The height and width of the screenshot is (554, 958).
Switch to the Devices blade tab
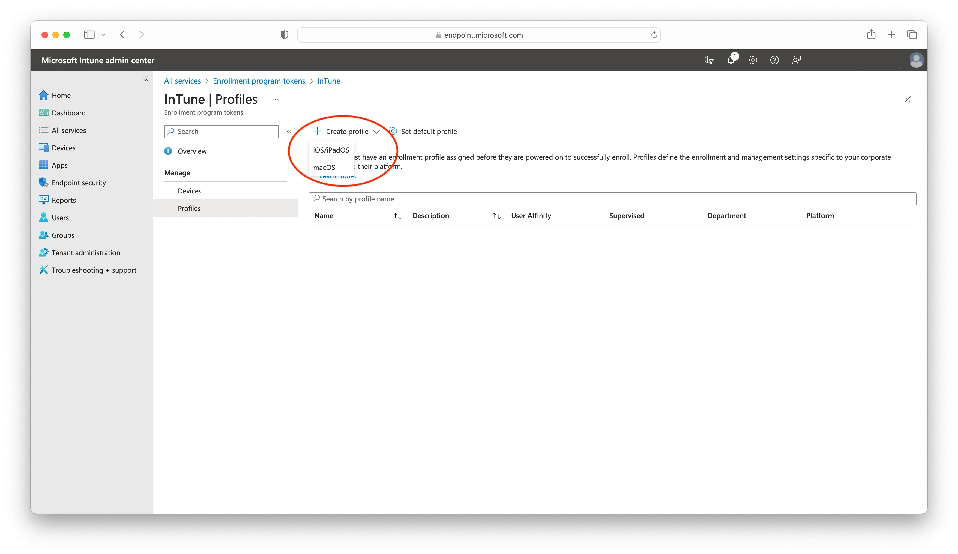point(190,191)
